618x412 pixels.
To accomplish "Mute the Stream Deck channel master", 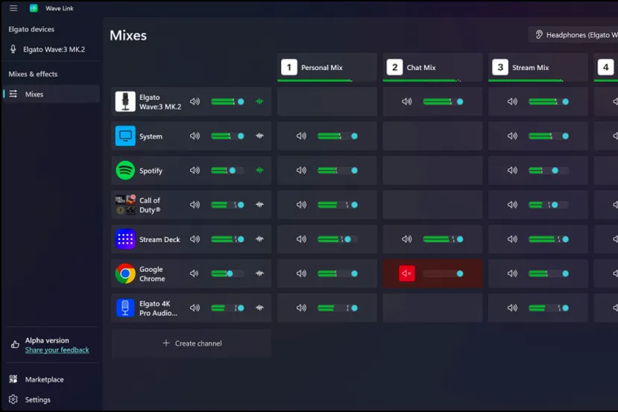I will tap(195, 239).
